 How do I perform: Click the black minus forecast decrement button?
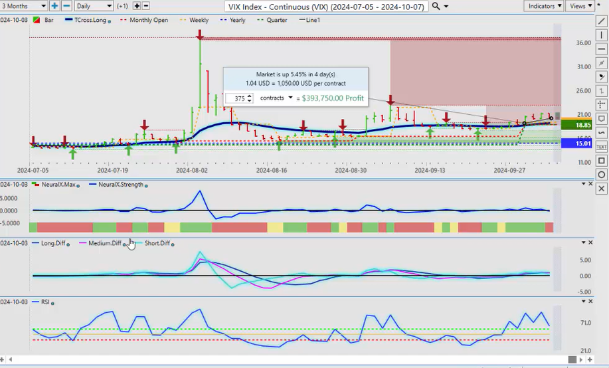(x=146, y=6)
